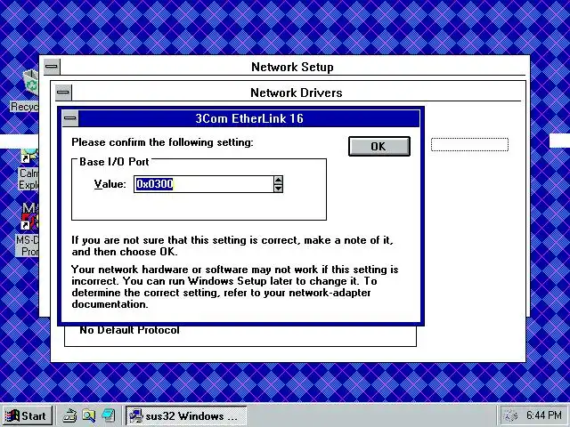Click the Calmira Explorer desktop shortcut icon
570x427 pixels.
point(29,157)
